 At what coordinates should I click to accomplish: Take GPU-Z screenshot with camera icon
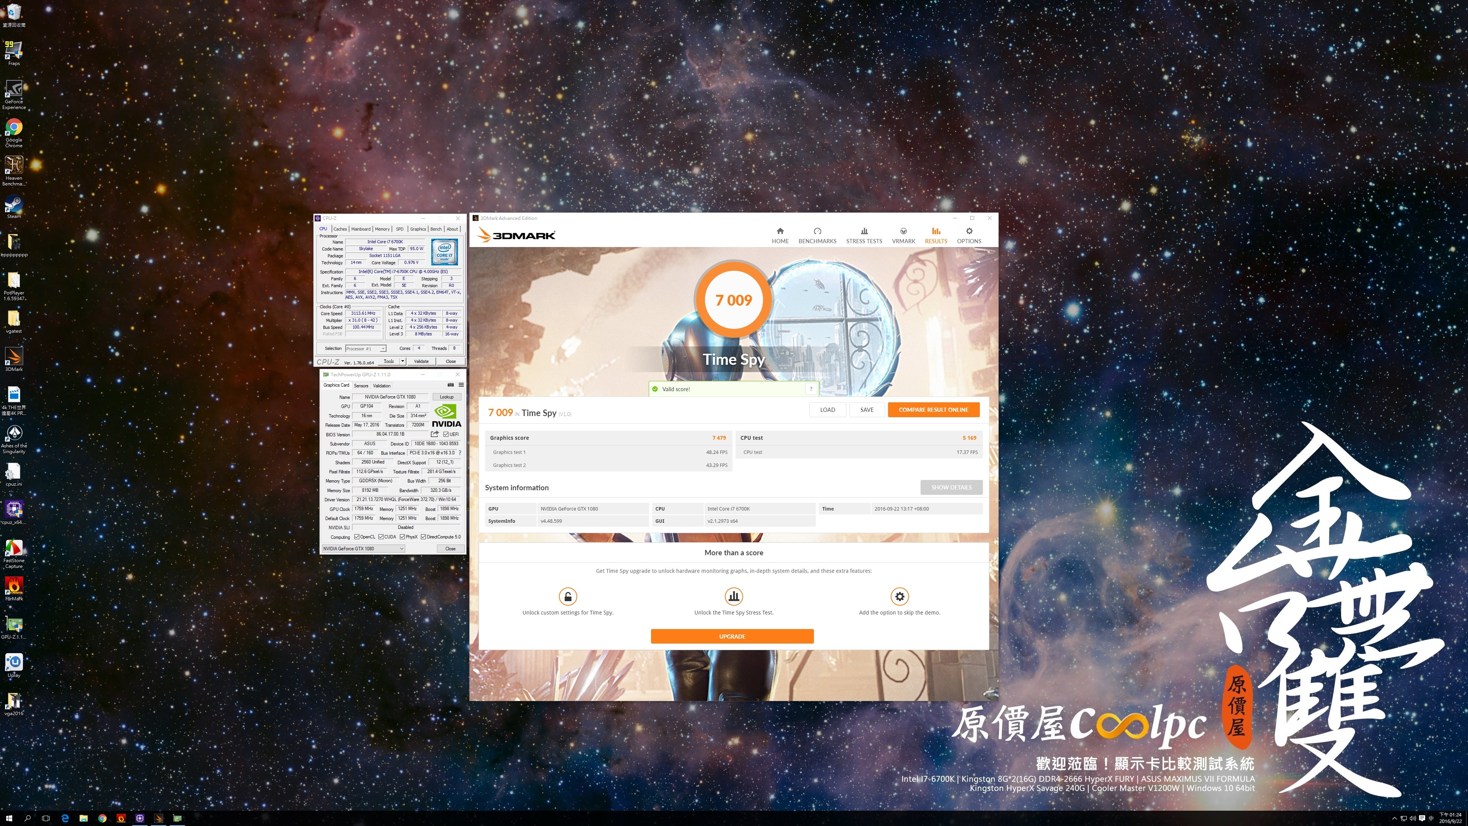[x=451, y=385]
